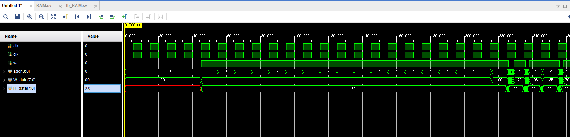Select the yellow 0,000 ns cursor label

[x=133, y=25]
